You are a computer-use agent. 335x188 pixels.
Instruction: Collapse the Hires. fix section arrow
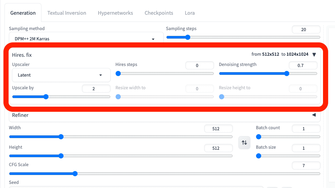[314, 54]
